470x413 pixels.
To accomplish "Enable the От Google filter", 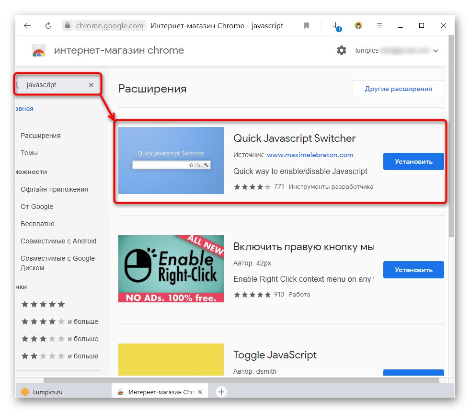I will click(x=37, y=206).
